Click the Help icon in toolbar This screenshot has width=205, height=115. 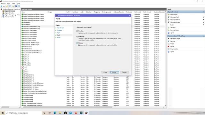coord(16,6)
